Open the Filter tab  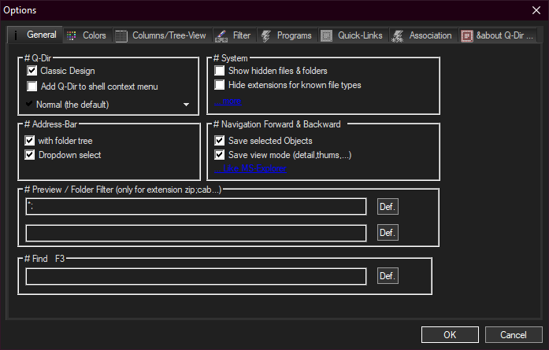pyautogui.click(x=233, y=35)
